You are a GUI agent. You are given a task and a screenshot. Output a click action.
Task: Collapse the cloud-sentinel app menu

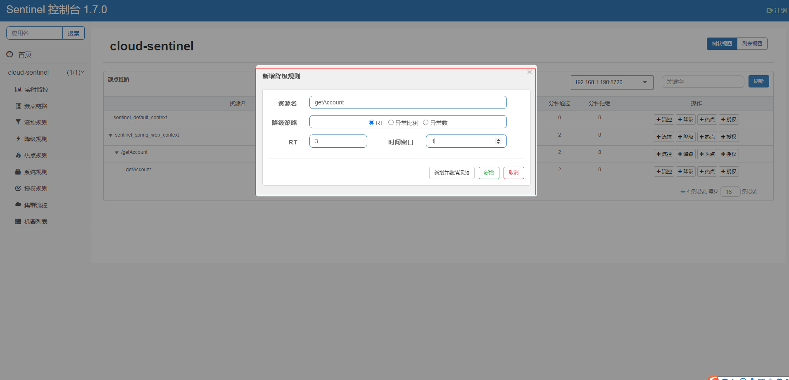(x=45, y=72)
